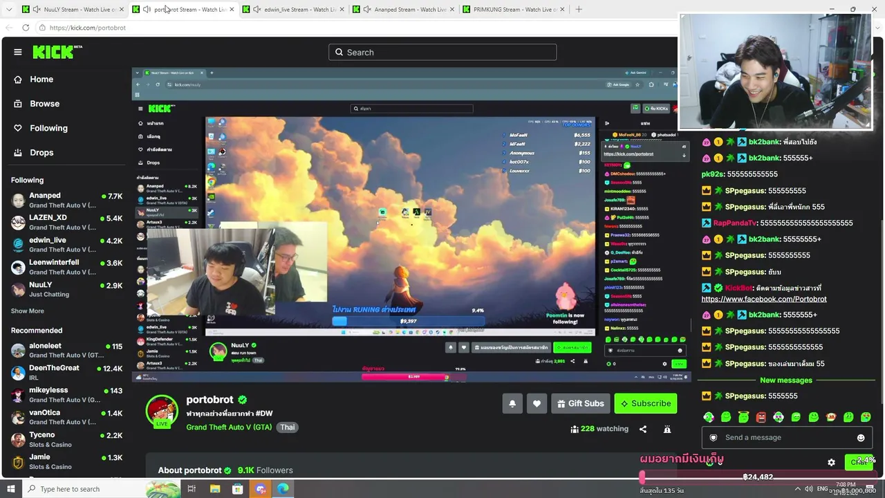Click the Search field

(442, 52)
